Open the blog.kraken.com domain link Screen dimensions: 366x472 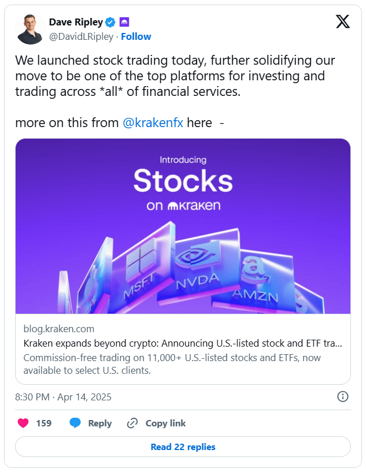point(58,329)
